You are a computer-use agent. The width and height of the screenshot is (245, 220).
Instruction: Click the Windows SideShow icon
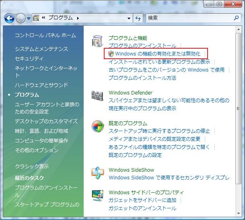pyautogui.click(x=97, y=173)
